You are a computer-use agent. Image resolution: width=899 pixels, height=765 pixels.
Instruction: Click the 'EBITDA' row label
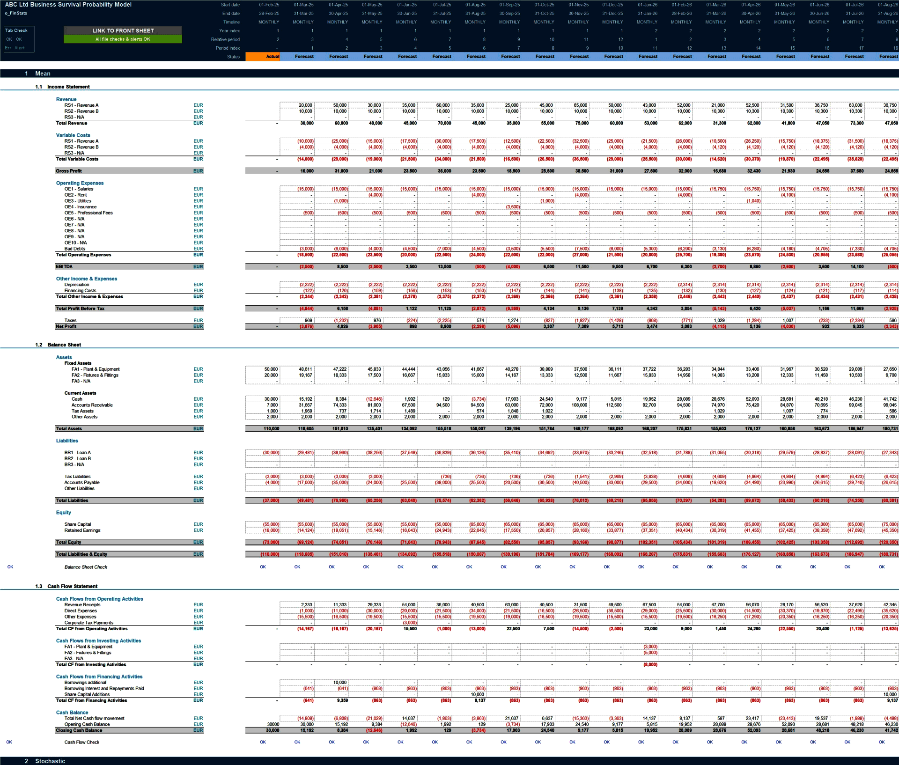click(x=64, y=266)
